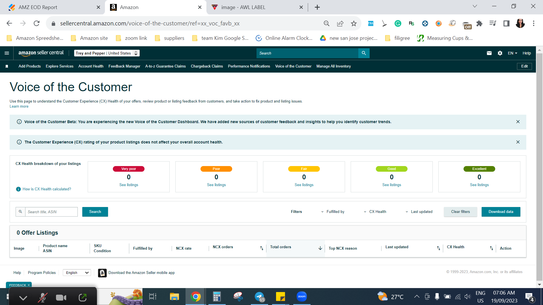
Task: Dismiss the Voice of the Customer Beta notice
Action: point(518,122)
